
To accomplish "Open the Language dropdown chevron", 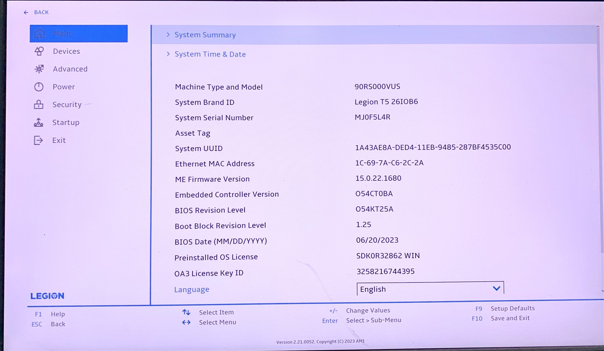I will coord(496,288).
